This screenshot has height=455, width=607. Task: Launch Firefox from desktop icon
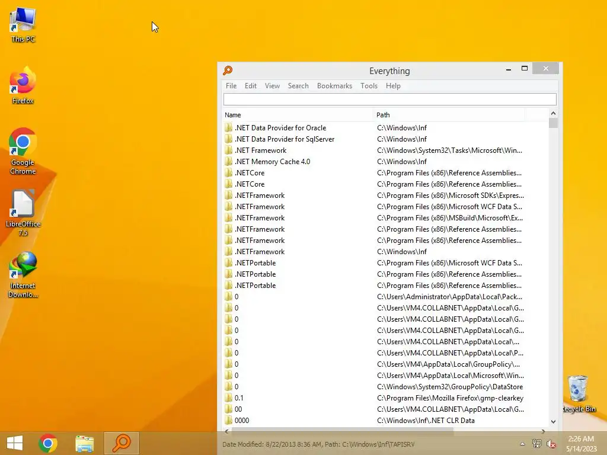[x=23, y=86]
